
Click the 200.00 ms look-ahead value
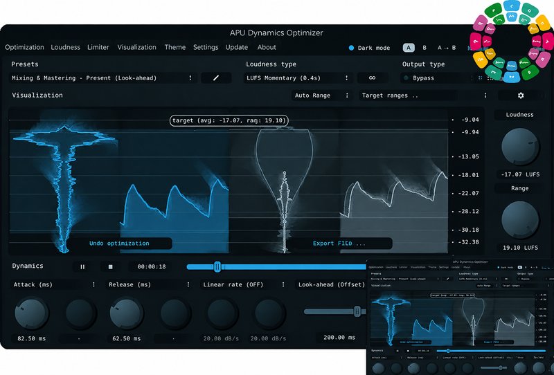(339, 338)
